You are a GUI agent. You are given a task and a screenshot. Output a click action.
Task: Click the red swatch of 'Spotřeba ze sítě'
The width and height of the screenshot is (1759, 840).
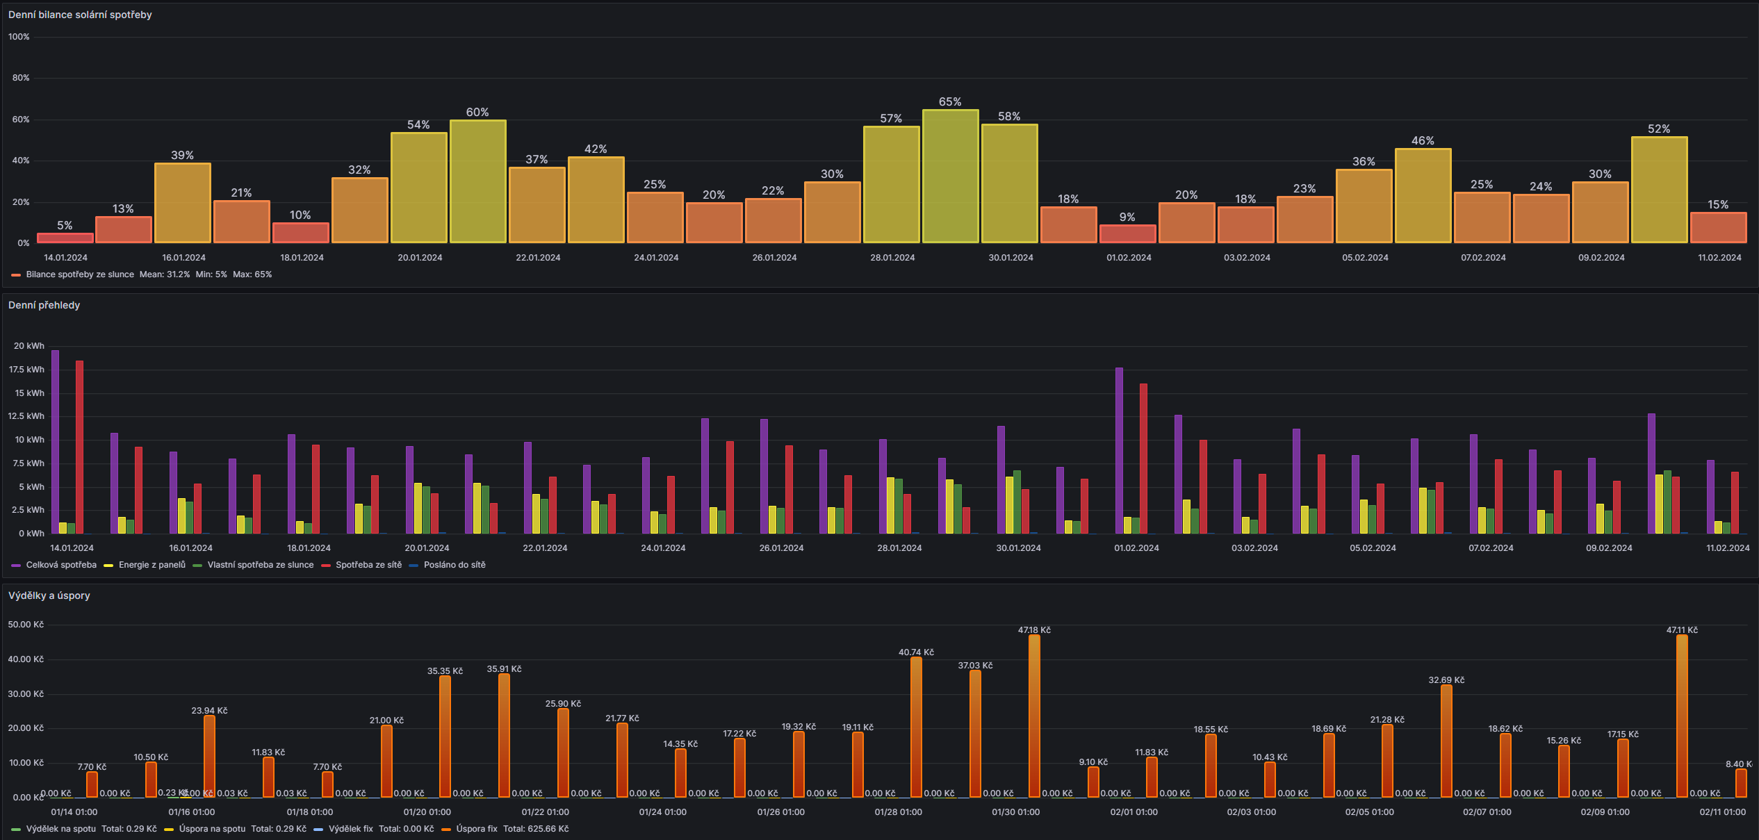pos(325,566)
